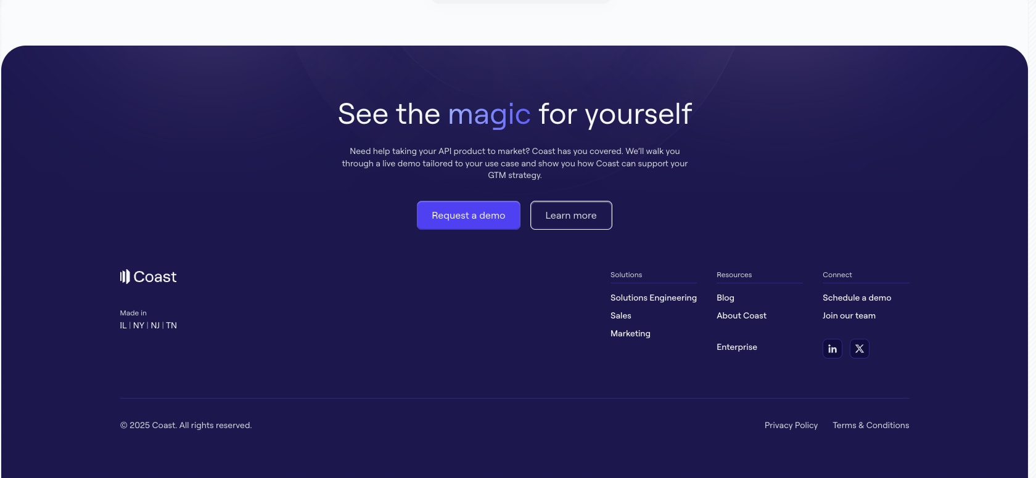Open Coast's X (Twitter) profile icon

[859, 349]
